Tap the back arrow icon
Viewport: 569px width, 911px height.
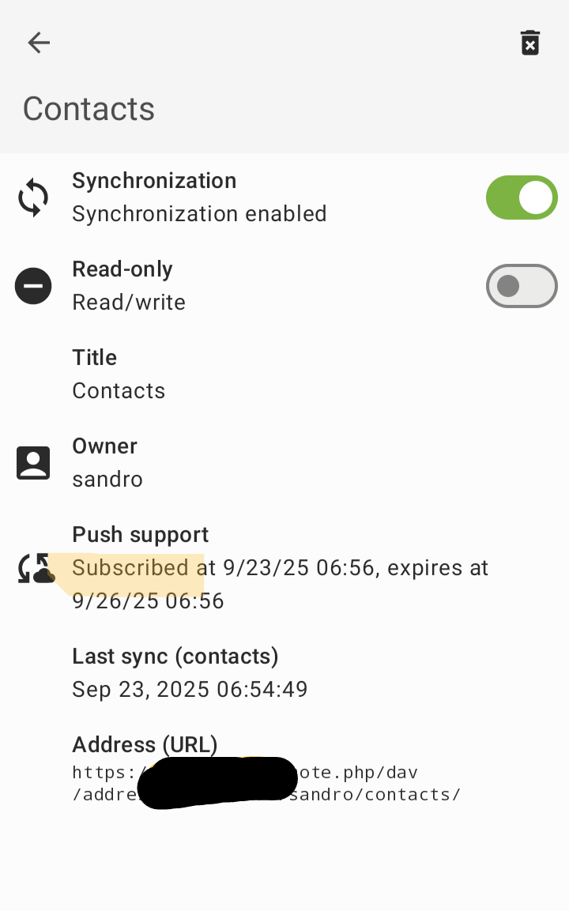(39, 43)
